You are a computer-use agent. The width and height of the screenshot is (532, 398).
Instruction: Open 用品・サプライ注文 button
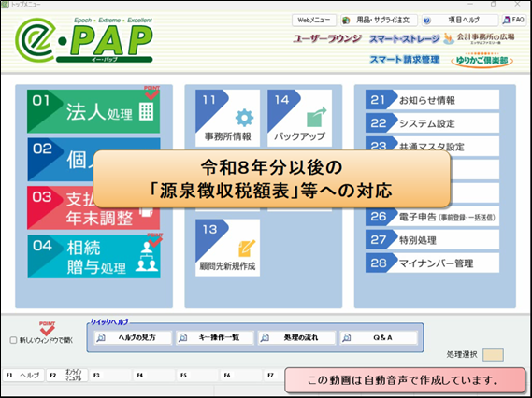pos(379,21)
